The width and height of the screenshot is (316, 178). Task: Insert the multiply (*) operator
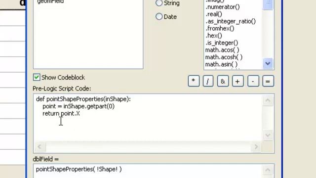pyautogui.click(x=194, y=81)
